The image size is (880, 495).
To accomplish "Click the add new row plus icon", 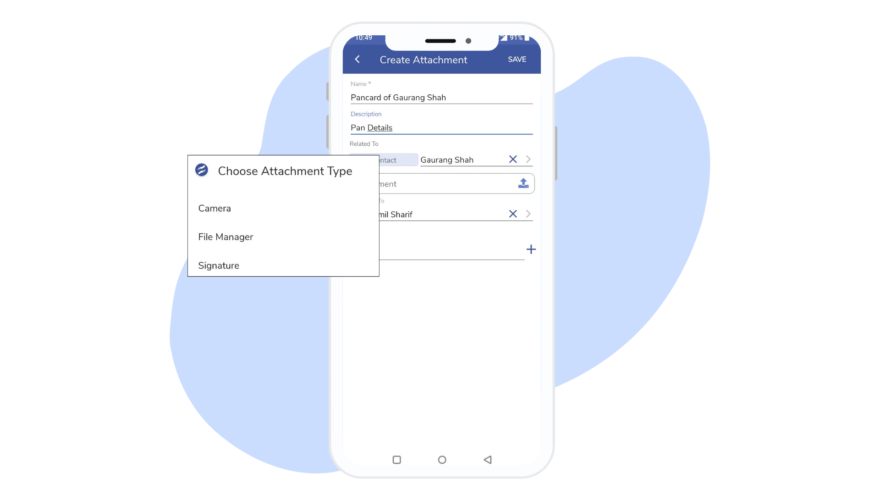I will [530, 249].
